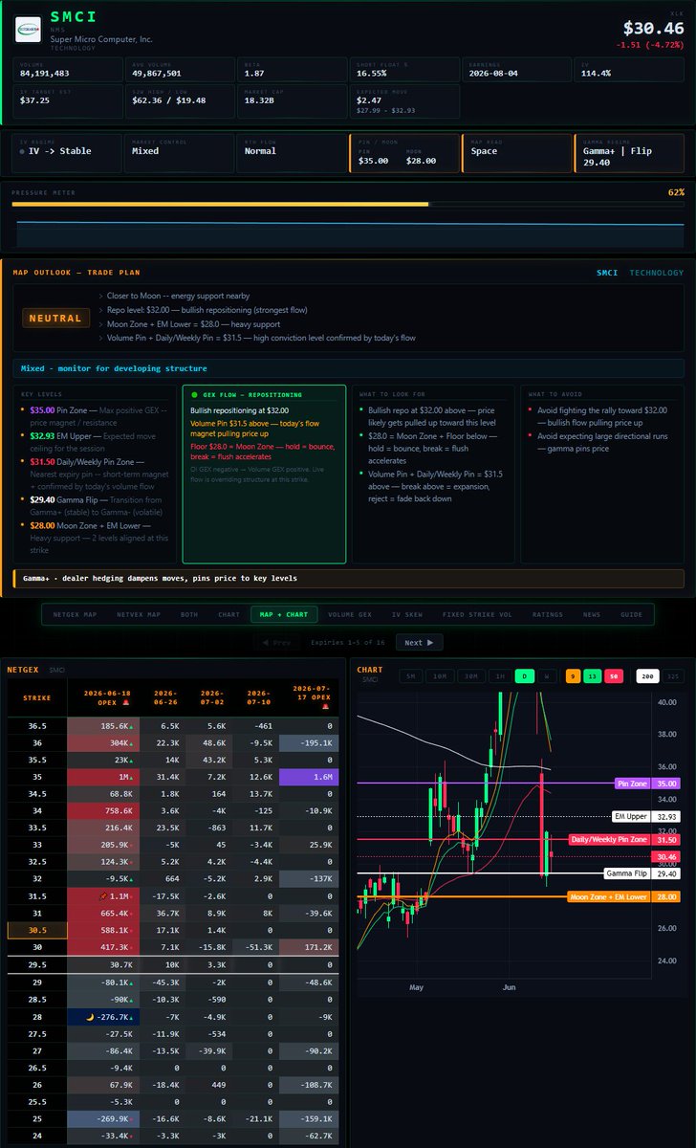Click the 62% pressure meter value
The image size is (696, 1148).
click(676, 192)
